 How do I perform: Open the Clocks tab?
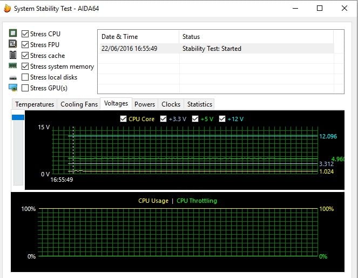click(171, 104)
